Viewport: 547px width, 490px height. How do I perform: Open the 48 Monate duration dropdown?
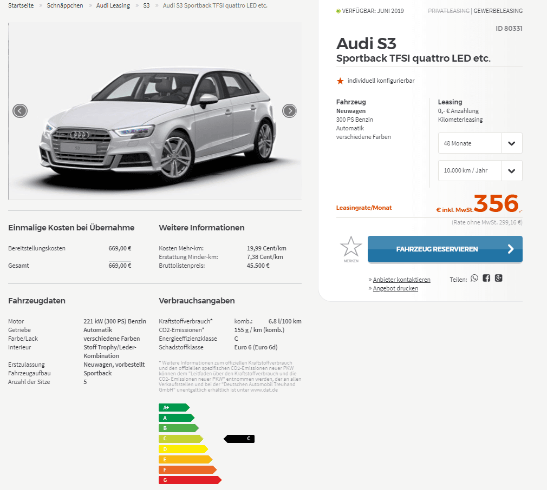(480, 143)
